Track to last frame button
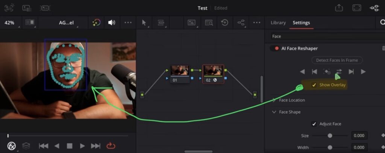This screenshot has height=153, width=385. (351, 72)
